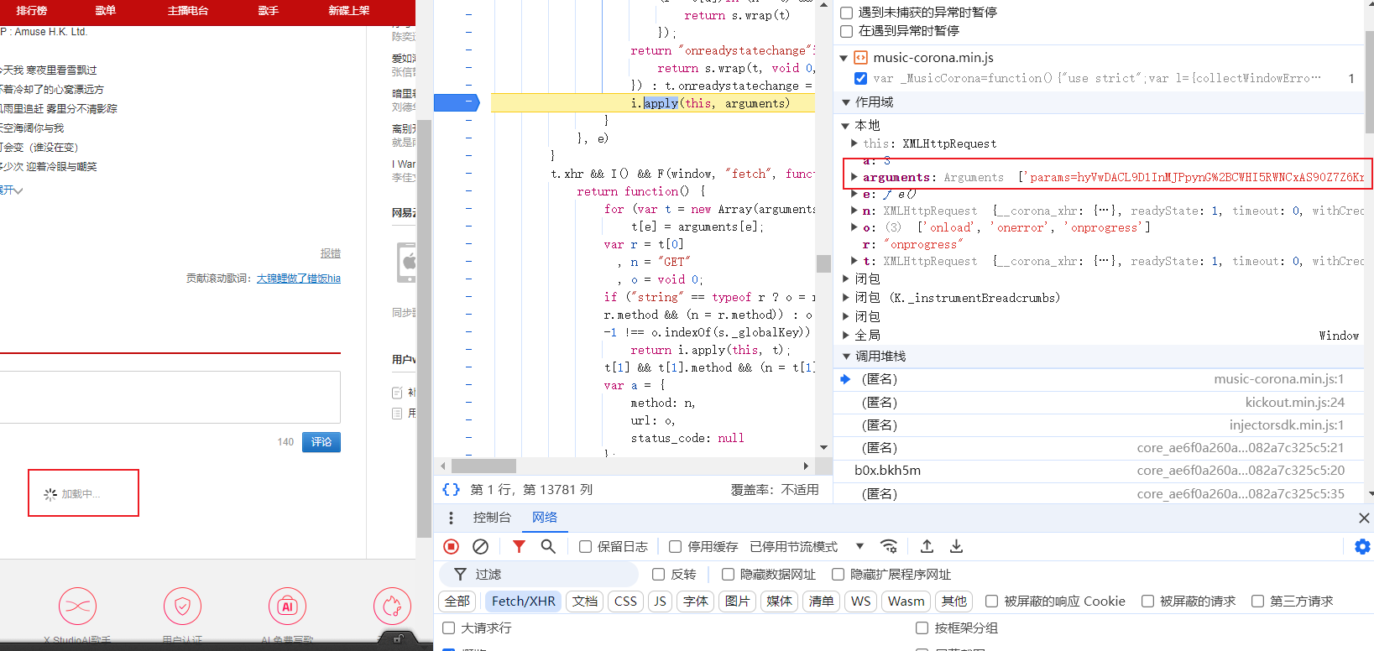Viewport: 1374px width, 651px height.
Task: Filter requests by JS type
Action: pyautogui.click(x=660, y=601)
